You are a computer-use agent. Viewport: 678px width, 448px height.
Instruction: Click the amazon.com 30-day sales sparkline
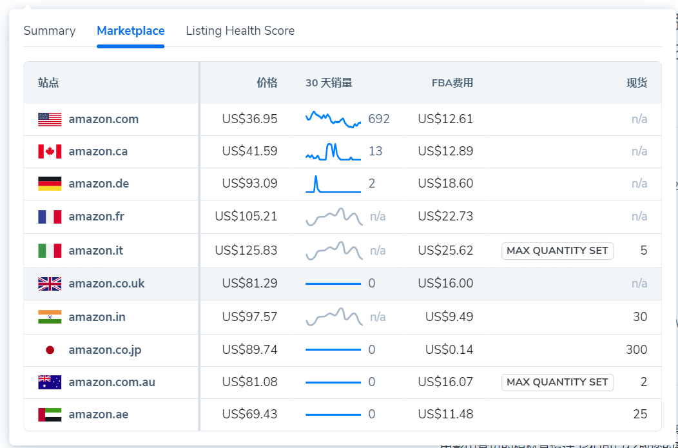click(x=333, y=119)
